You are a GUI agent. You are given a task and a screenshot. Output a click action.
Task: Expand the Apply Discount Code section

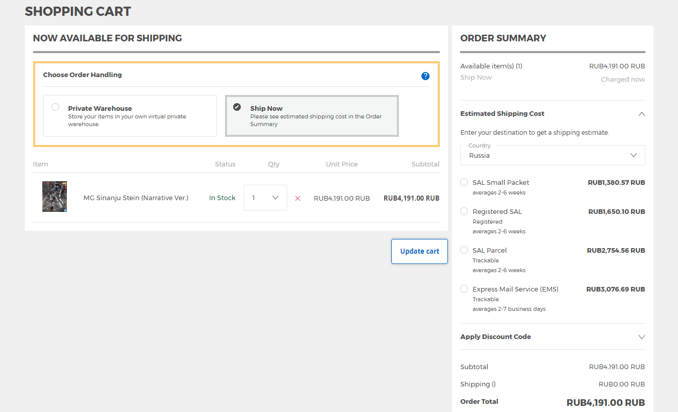641,337
